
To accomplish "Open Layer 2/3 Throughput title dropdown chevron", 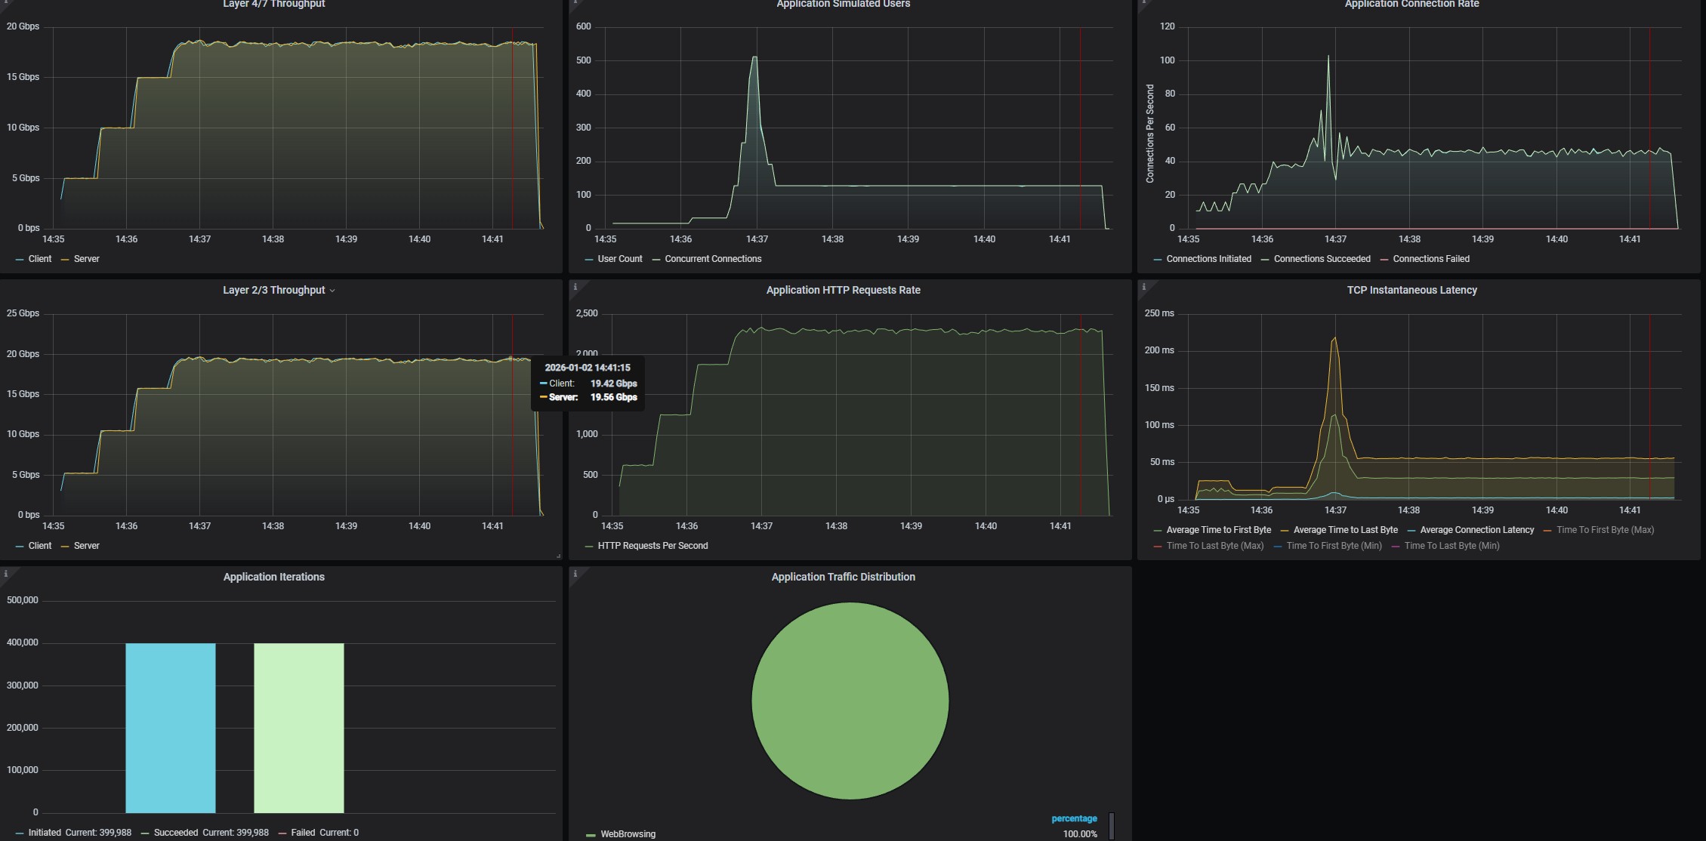I will point(332,291).
